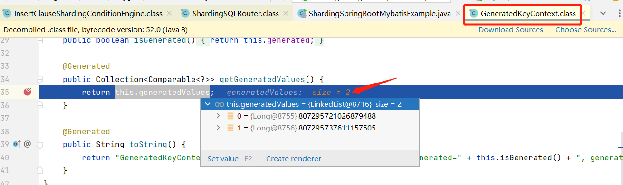Click the ShardingSpringBootMybatisExample.java file icon
Viewport: 623px width, 185px height.
(302, 13)
